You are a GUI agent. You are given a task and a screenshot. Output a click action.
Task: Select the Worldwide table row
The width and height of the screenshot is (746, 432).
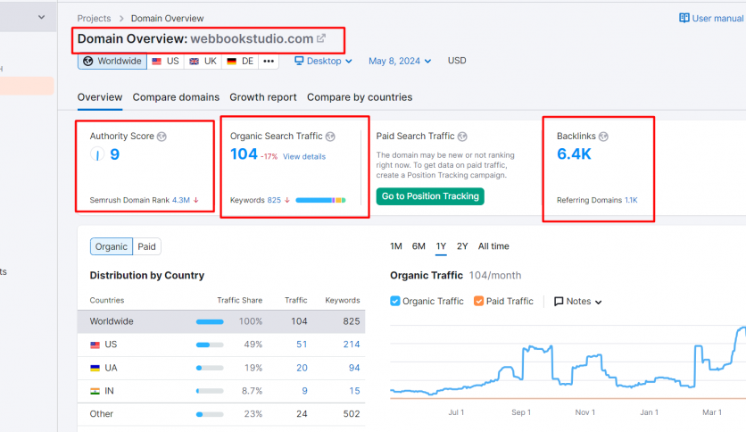point(221,321)
